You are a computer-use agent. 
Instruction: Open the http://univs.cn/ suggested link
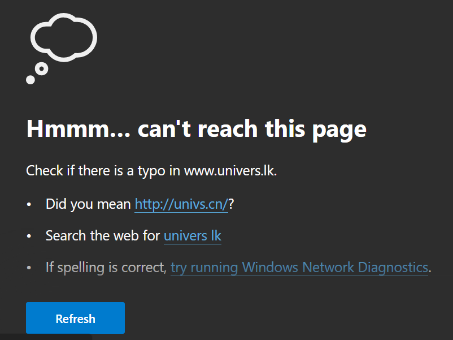pos(181,204)
